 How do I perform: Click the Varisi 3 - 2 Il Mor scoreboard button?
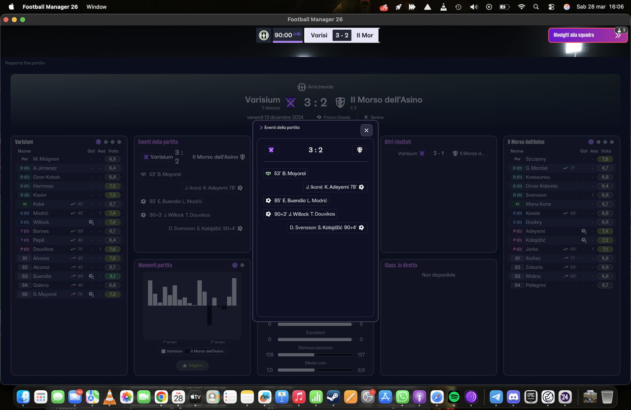(x=342, y=36)
